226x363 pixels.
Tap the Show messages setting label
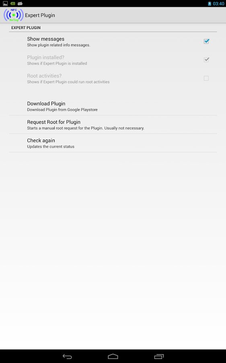(46, 39)
